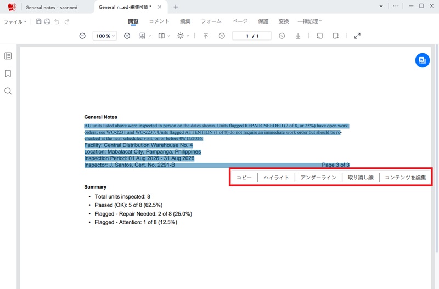This screenshot has width=439, height=289.
Task: Click 'Location: Mabalacat City, Pampanga, Philippines'
Action: pyautogui.click(x=143, y=152)
